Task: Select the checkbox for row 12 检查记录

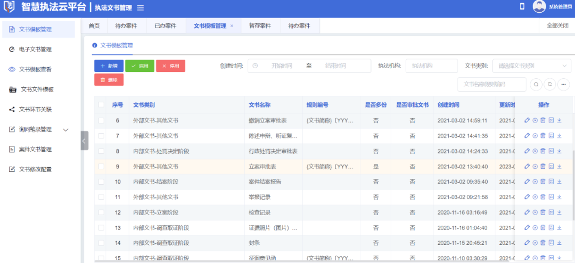Action: click(101, 213)
